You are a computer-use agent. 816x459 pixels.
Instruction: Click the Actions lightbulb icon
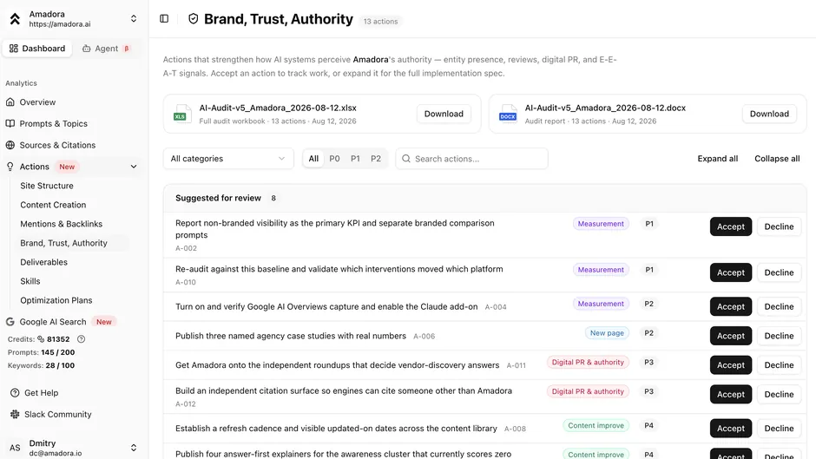pyautogui.click(x=10, y=167)
